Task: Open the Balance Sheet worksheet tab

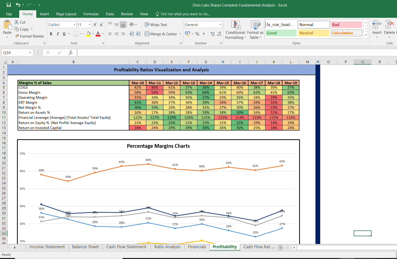Action: 85,247
